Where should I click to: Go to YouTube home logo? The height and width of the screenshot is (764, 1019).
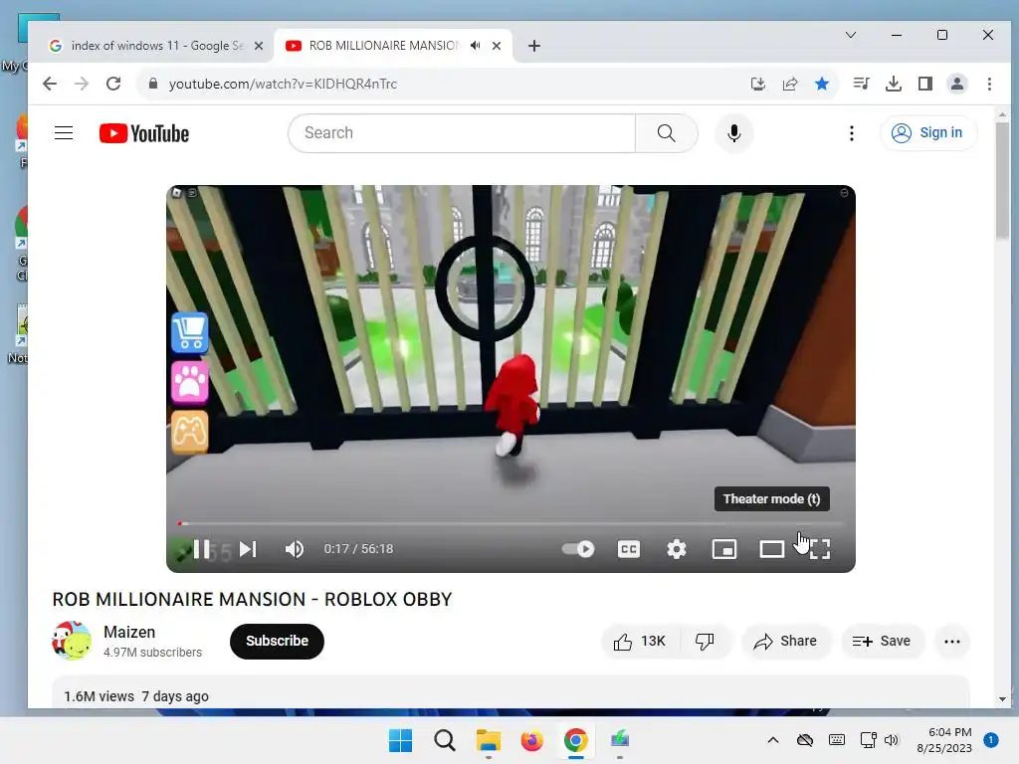[x=144, y=133]
